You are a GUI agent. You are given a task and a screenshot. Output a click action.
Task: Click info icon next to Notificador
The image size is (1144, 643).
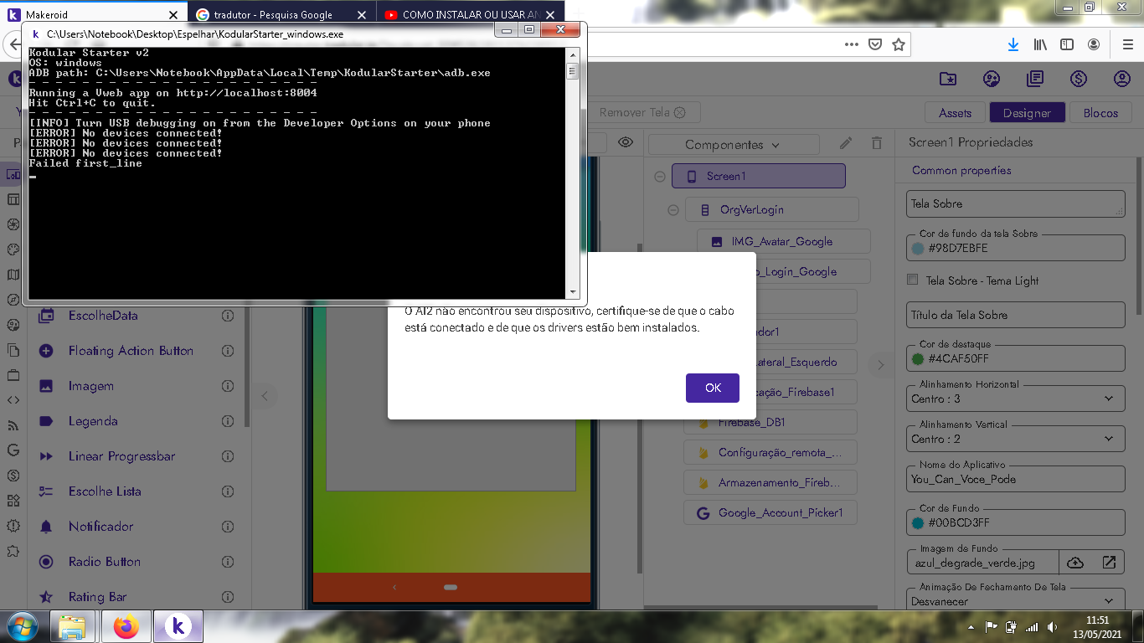click(x=227, y=527)
